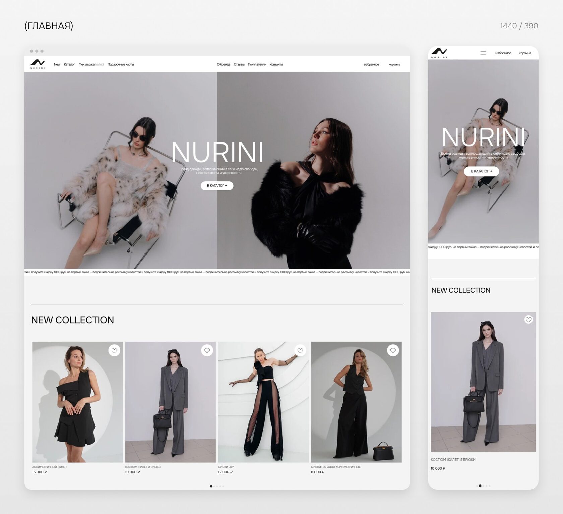
Task: Go to the Отзывы page
Action: point(239,64)
